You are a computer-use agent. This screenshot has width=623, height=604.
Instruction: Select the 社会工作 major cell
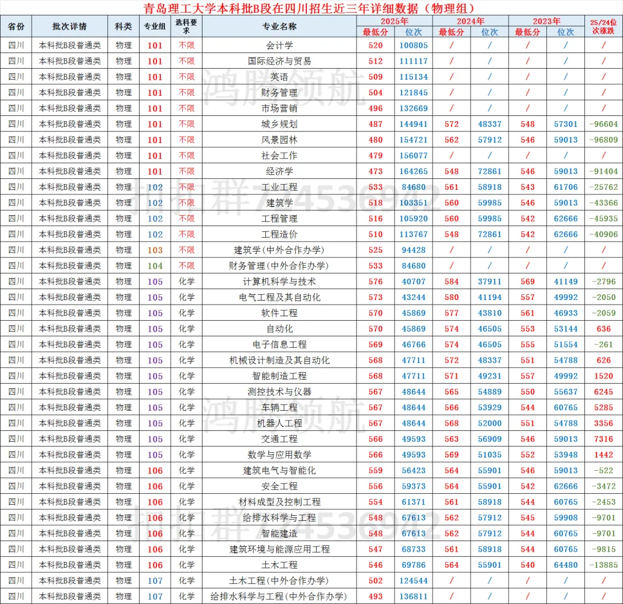[279, 155]
